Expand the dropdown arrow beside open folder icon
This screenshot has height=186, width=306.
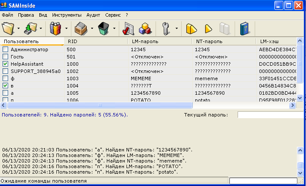(x=18, y=29)
